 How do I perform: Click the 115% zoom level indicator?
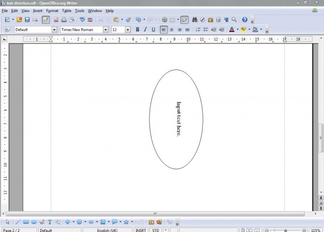(316, 230)
